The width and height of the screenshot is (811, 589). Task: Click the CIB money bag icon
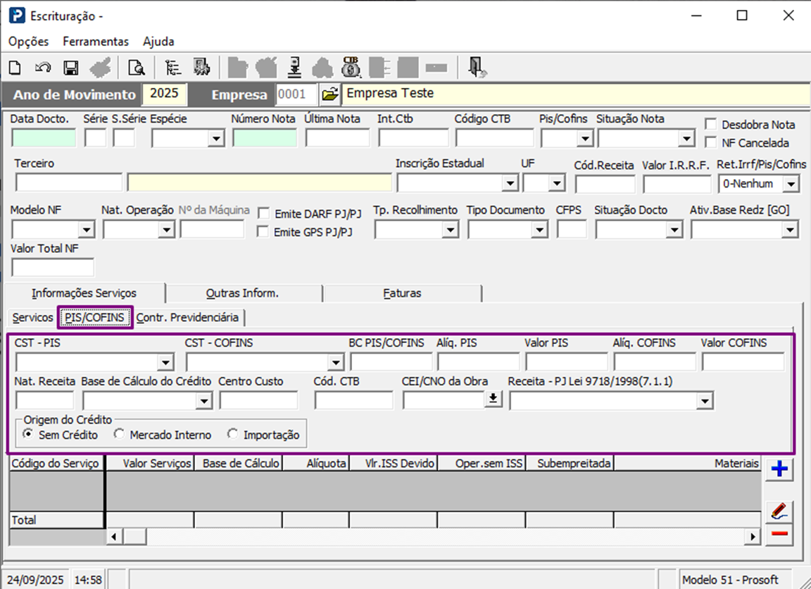(x=351, y=68)
